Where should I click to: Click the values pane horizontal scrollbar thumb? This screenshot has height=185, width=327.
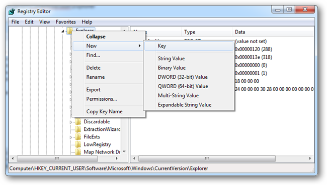[207, 158]
